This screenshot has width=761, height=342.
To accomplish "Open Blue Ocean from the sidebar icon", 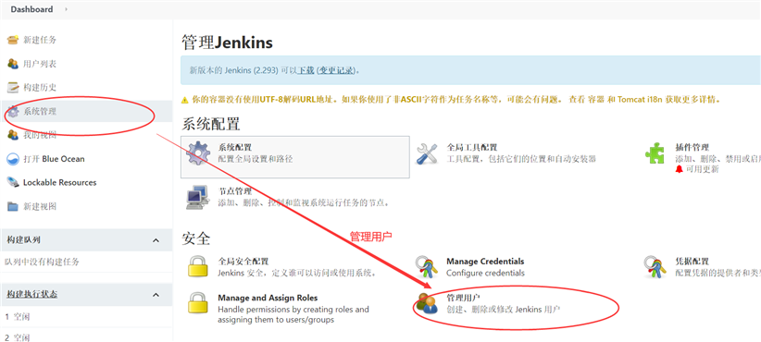I will click(13, 159).
